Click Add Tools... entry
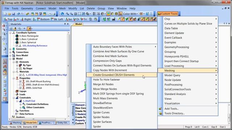 (x=188, y=109)
